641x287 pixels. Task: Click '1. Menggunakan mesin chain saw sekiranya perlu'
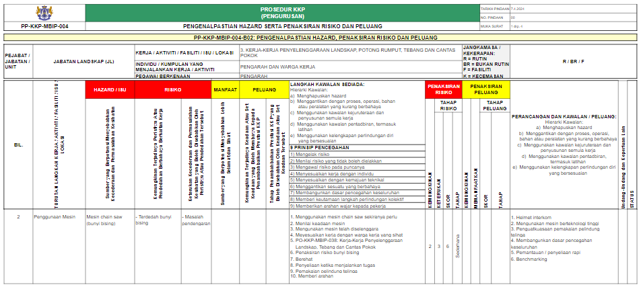tap(343, 217)
